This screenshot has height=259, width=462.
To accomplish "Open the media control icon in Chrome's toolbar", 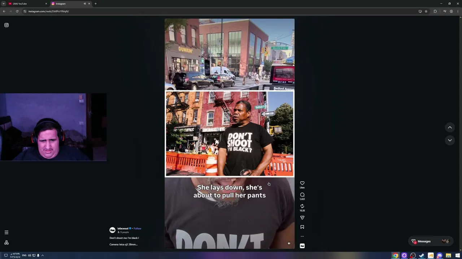I will click(445, 11).
